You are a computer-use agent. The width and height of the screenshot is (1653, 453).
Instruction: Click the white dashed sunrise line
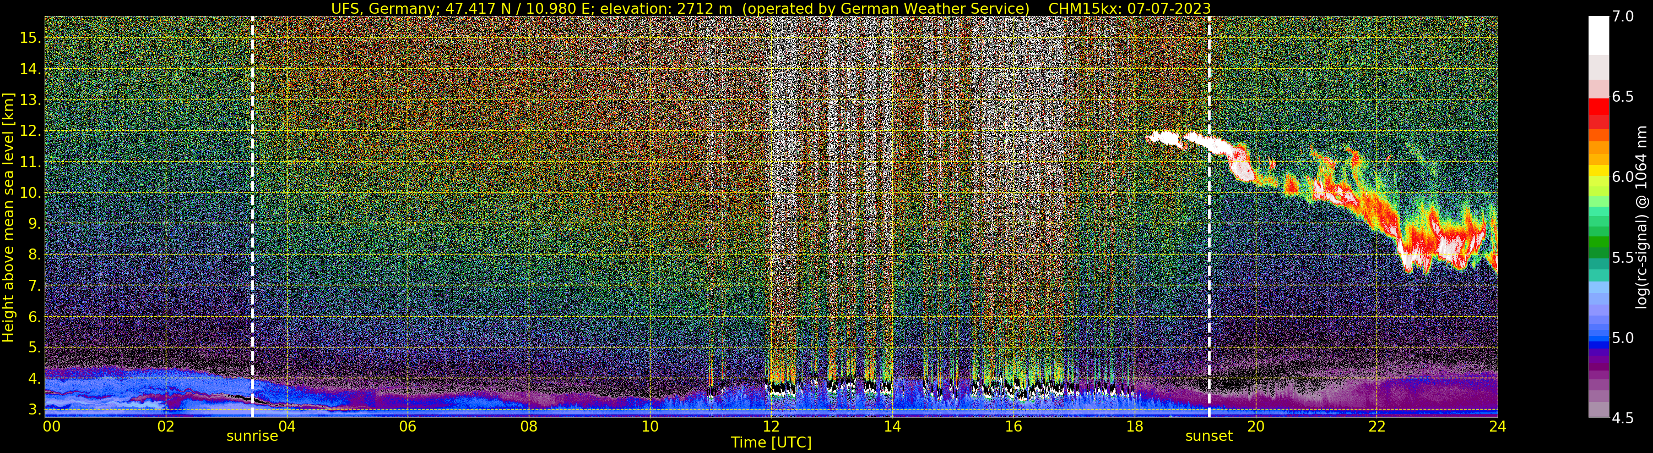coord(252,217)
